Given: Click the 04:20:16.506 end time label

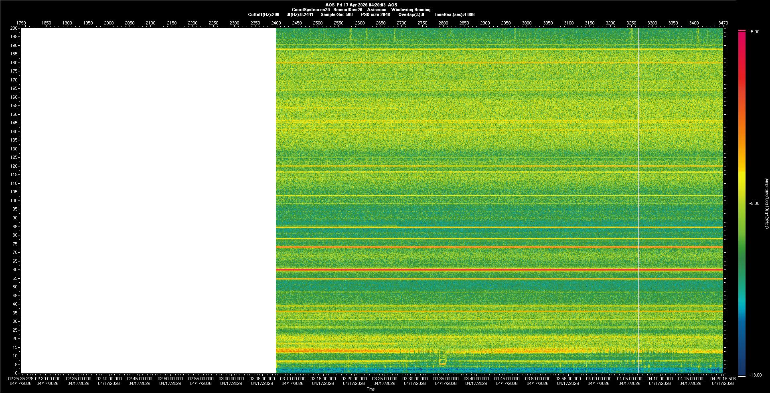Looking at the screenshot, I should pos(723,379).
